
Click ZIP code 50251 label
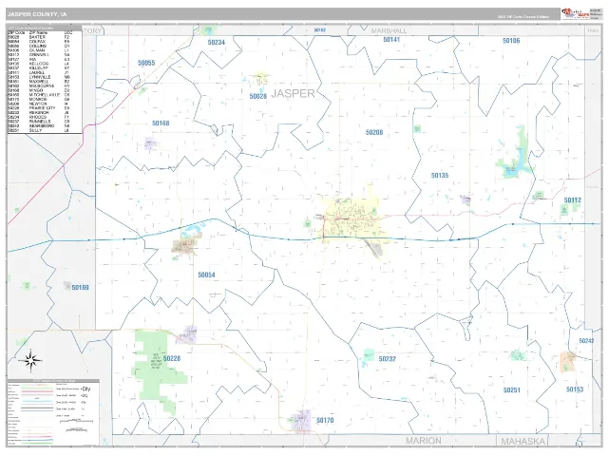[x=511, y=390]
